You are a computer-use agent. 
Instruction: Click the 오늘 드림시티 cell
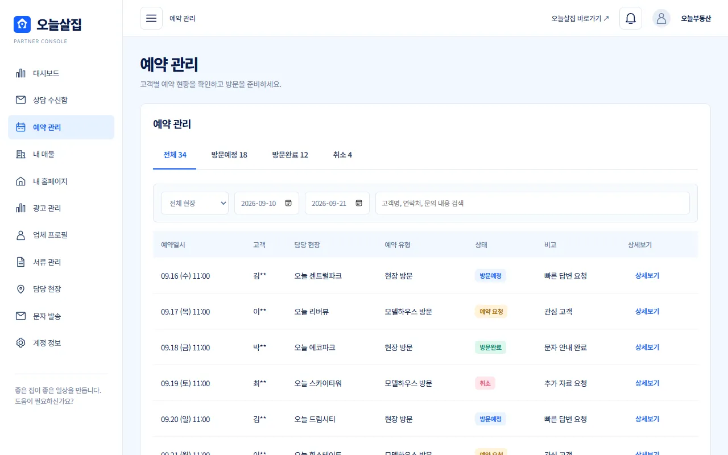pyautogui.click(x=315, y=419)
